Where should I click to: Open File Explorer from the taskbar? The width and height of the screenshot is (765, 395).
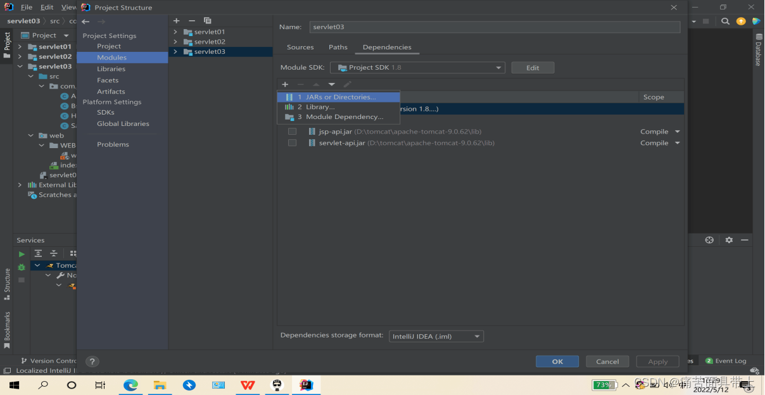160,384
